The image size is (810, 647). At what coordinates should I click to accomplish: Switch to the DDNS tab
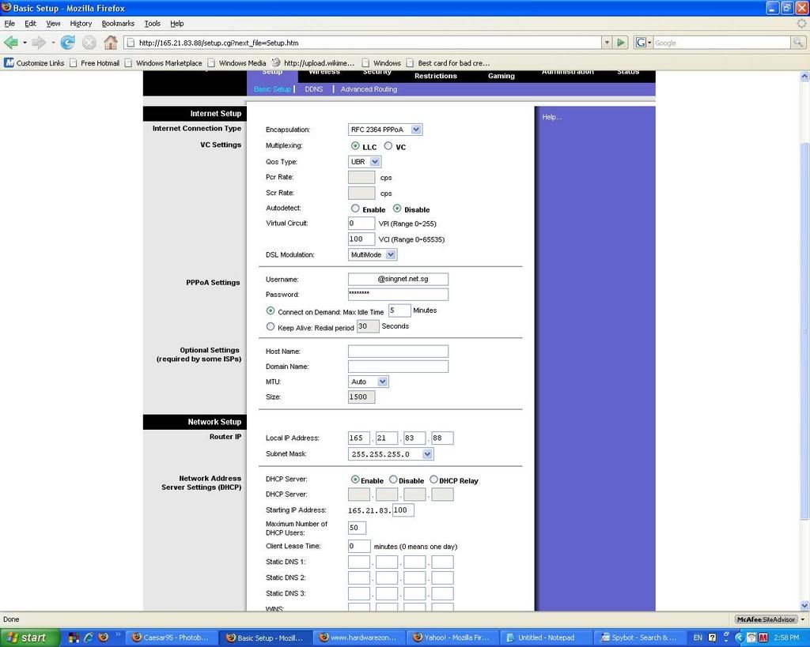pyautogui.click(x=313, y=89)
